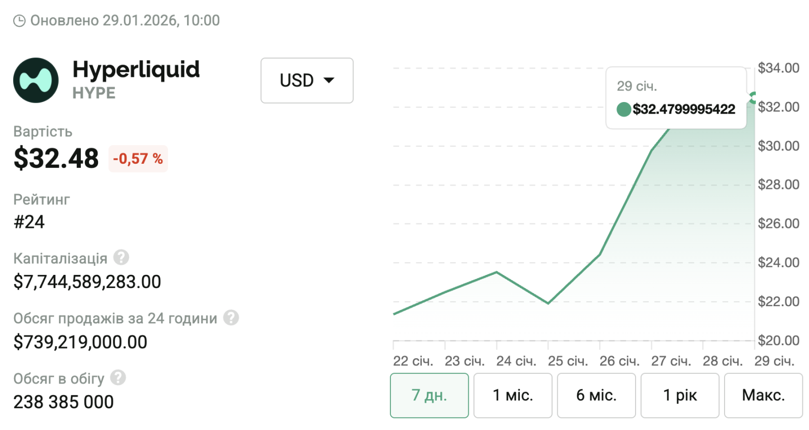The height and width of the screenshot is (430, 809).
Task: Click the #24 ranking value
Action: pos(29,222)
